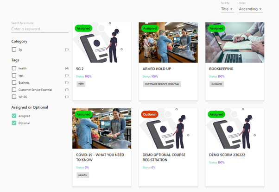Image resolution: width=279 pixels, height=192 pixels.
Task: Click Demo Optional Course Registration title
Action: pos(164,157)
